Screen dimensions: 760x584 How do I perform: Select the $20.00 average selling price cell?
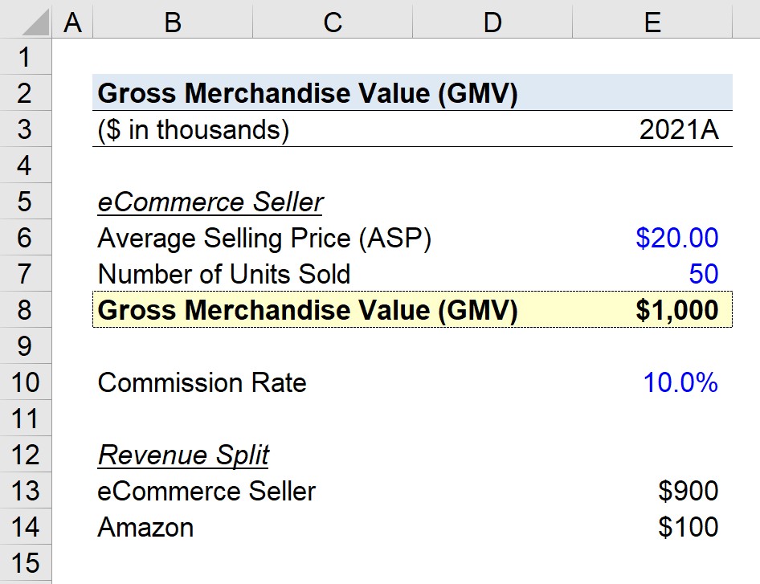point(652,238)
